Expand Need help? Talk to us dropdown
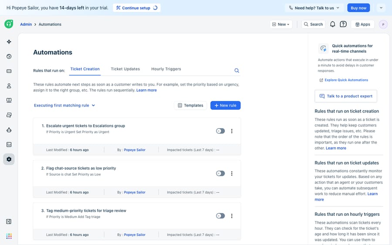This screenshot has height=245, width=392. (x=314, y=8)
